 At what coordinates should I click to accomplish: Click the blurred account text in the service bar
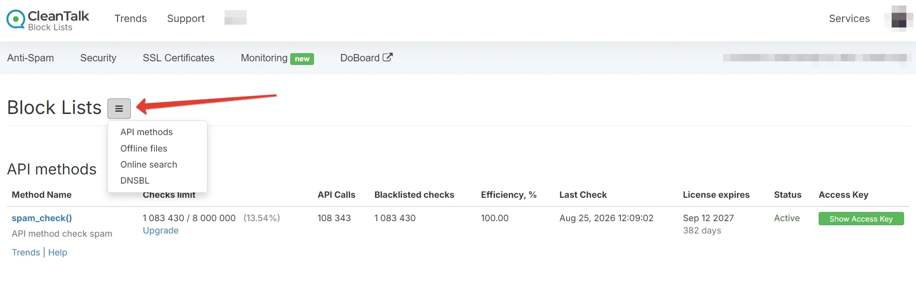coord(815,58)
